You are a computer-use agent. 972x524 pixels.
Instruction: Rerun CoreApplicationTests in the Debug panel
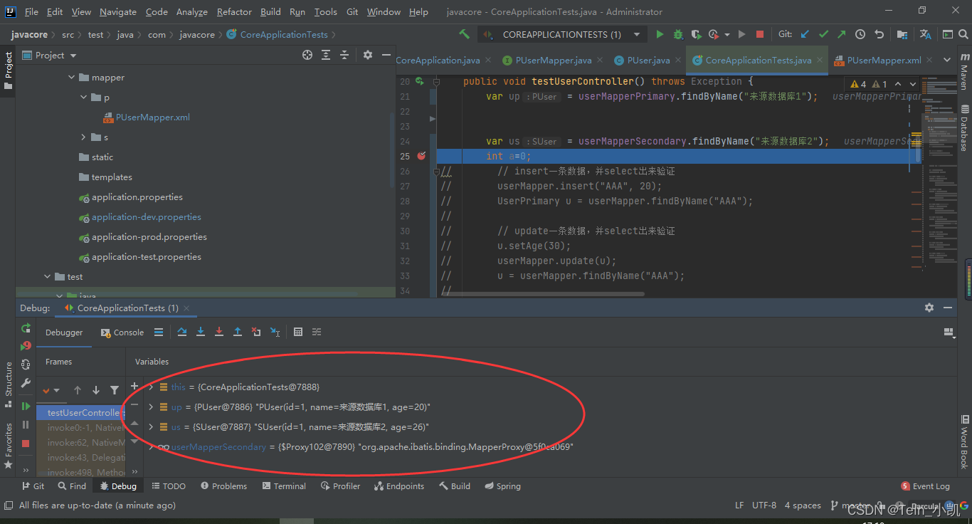[x=26, y=328]
